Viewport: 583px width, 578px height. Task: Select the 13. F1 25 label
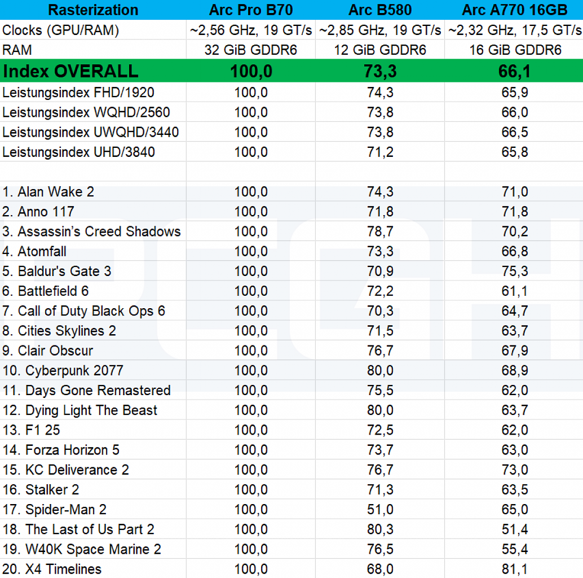point(31,430)
